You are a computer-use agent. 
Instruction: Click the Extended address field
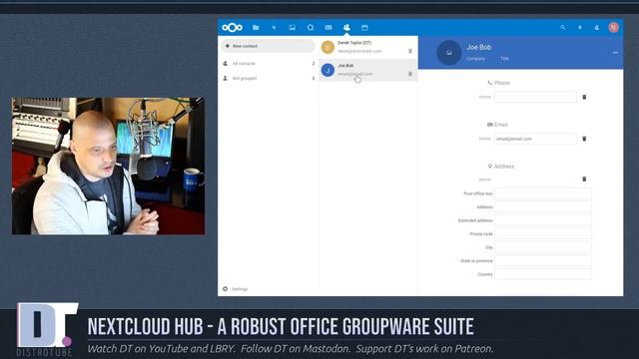543,220
